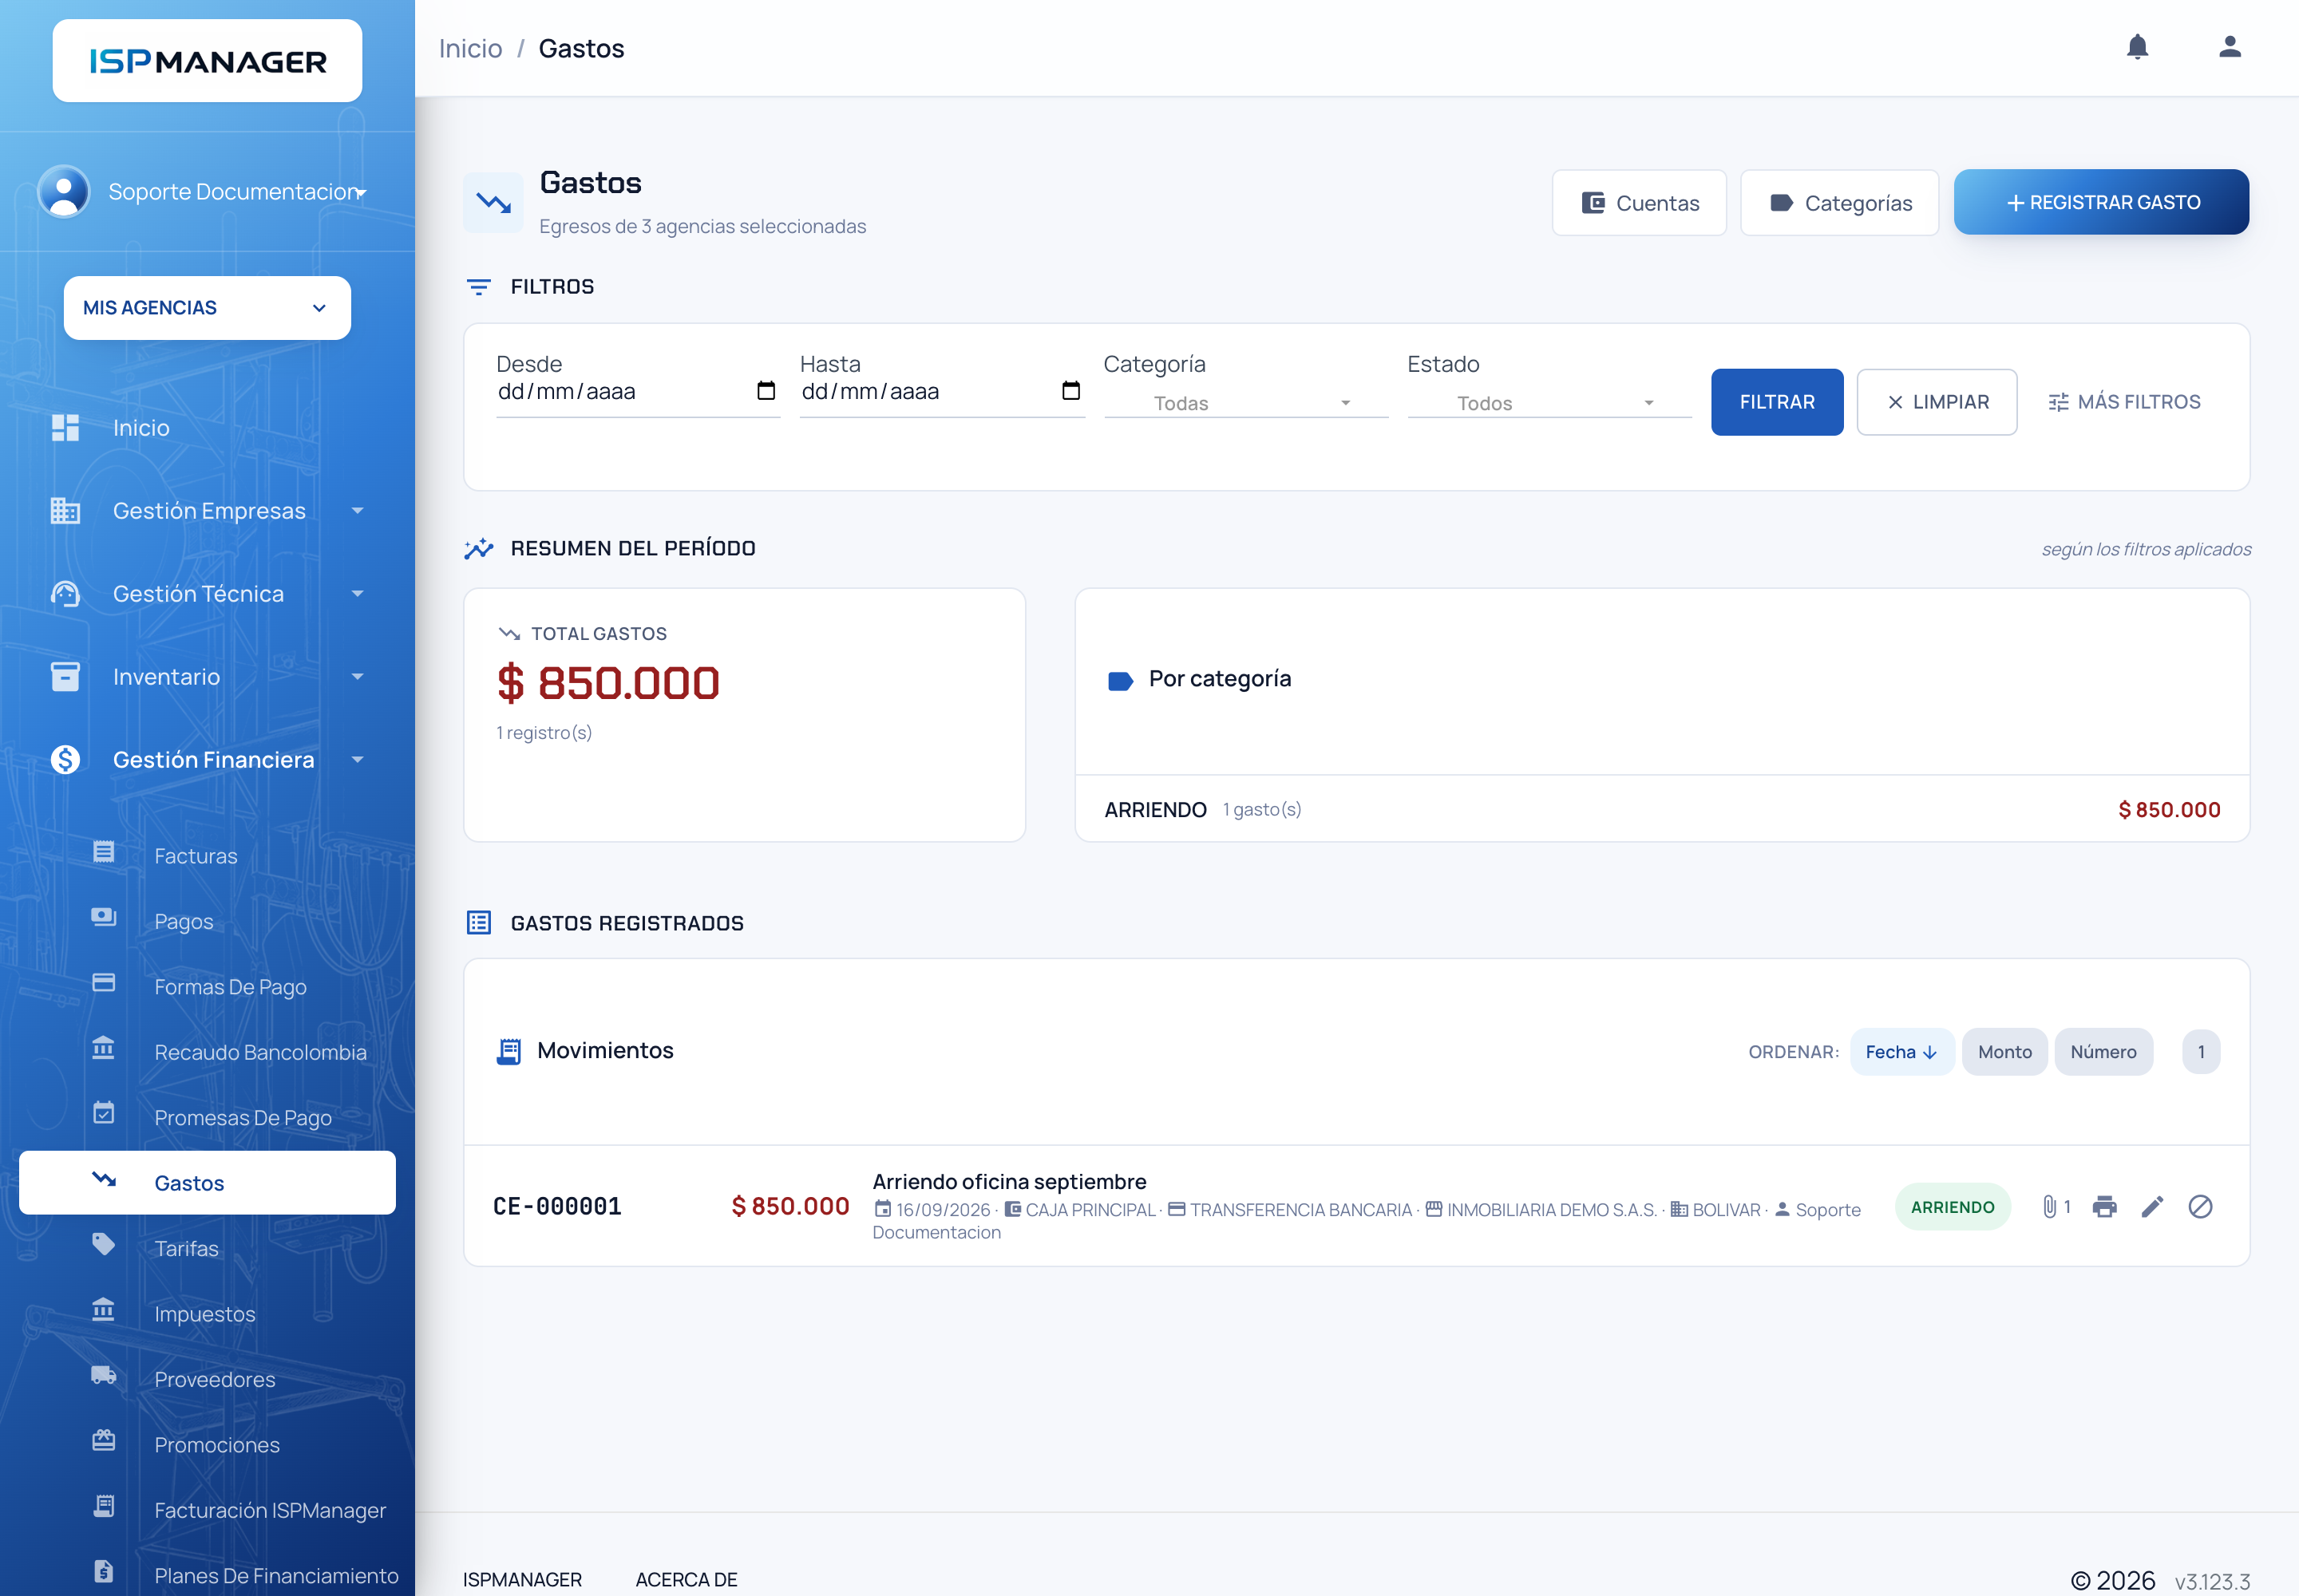Viewport: 2299px width, 1596px height.
Task: Click the Formas De Pago card icon
Action: pos(104,983)
